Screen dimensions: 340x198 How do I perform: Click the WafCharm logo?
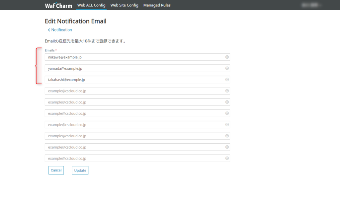coord(58,5)
